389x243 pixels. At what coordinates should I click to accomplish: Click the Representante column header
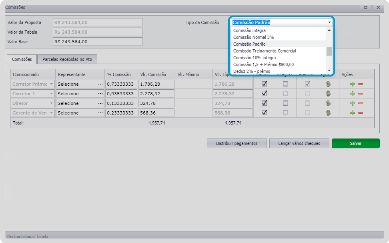pyautogui.click(x=80, y=74)
